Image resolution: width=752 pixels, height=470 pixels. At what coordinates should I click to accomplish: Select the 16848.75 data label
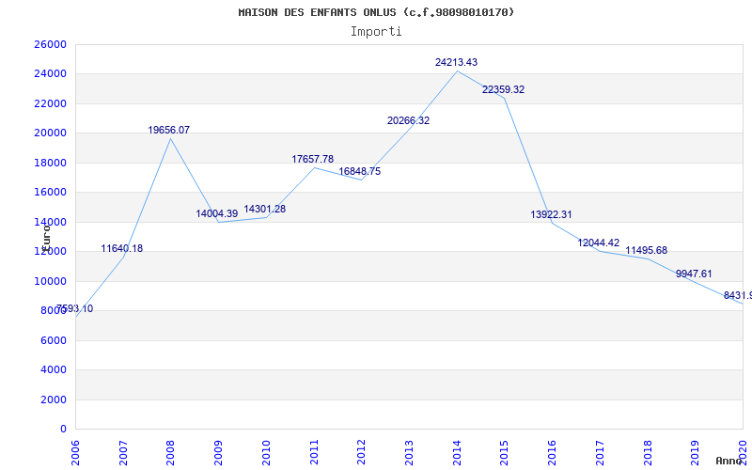tap(359, 172)
